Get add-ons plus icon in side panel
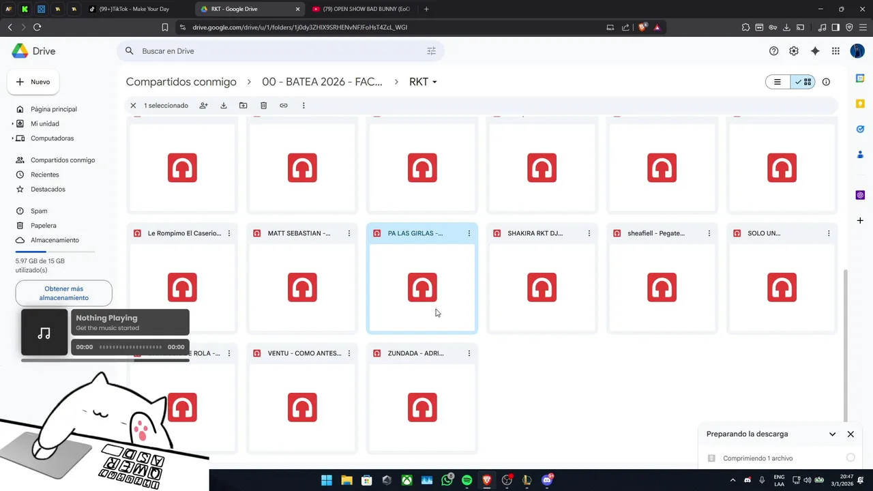 860,220
